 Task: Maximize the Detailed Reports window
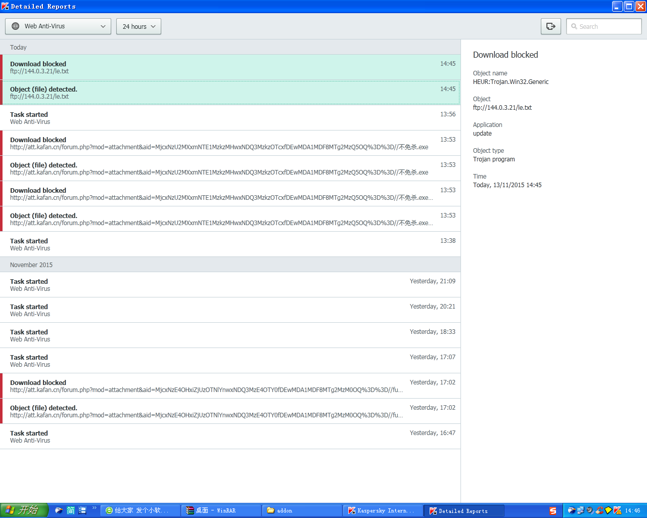click(x=629, y=7)
